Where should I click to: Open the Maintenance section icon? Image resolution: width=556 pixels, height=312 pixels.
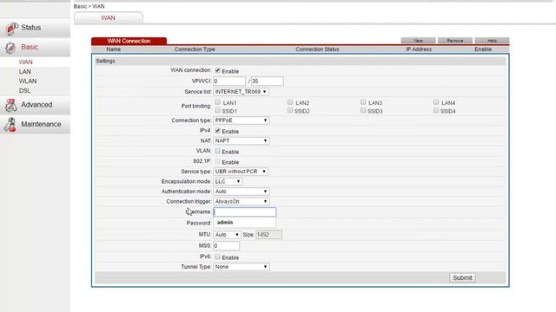[x=10, y=125]
